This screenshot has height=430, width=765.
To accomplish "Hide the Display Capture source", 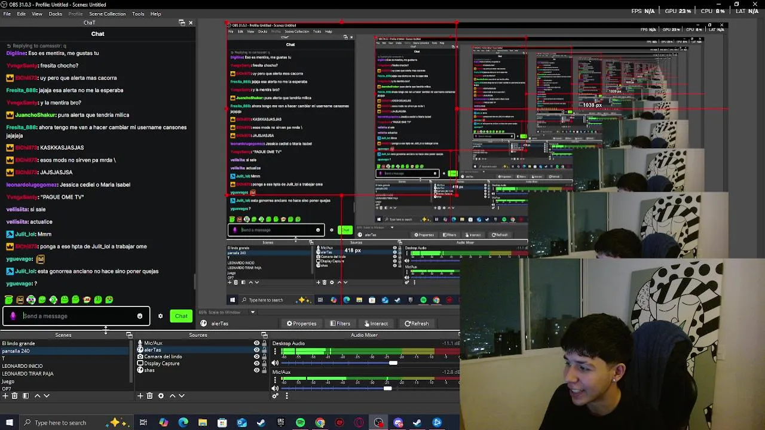I will click(257, 363).
